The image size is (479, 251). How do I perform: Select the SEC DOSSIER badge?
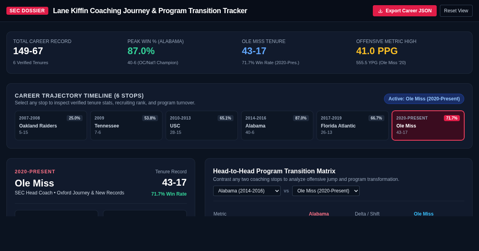click(27, 11)
